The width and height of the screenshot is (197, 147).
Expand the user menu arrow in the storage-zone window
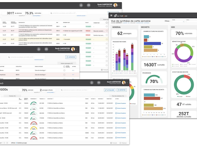pos(76,49)
